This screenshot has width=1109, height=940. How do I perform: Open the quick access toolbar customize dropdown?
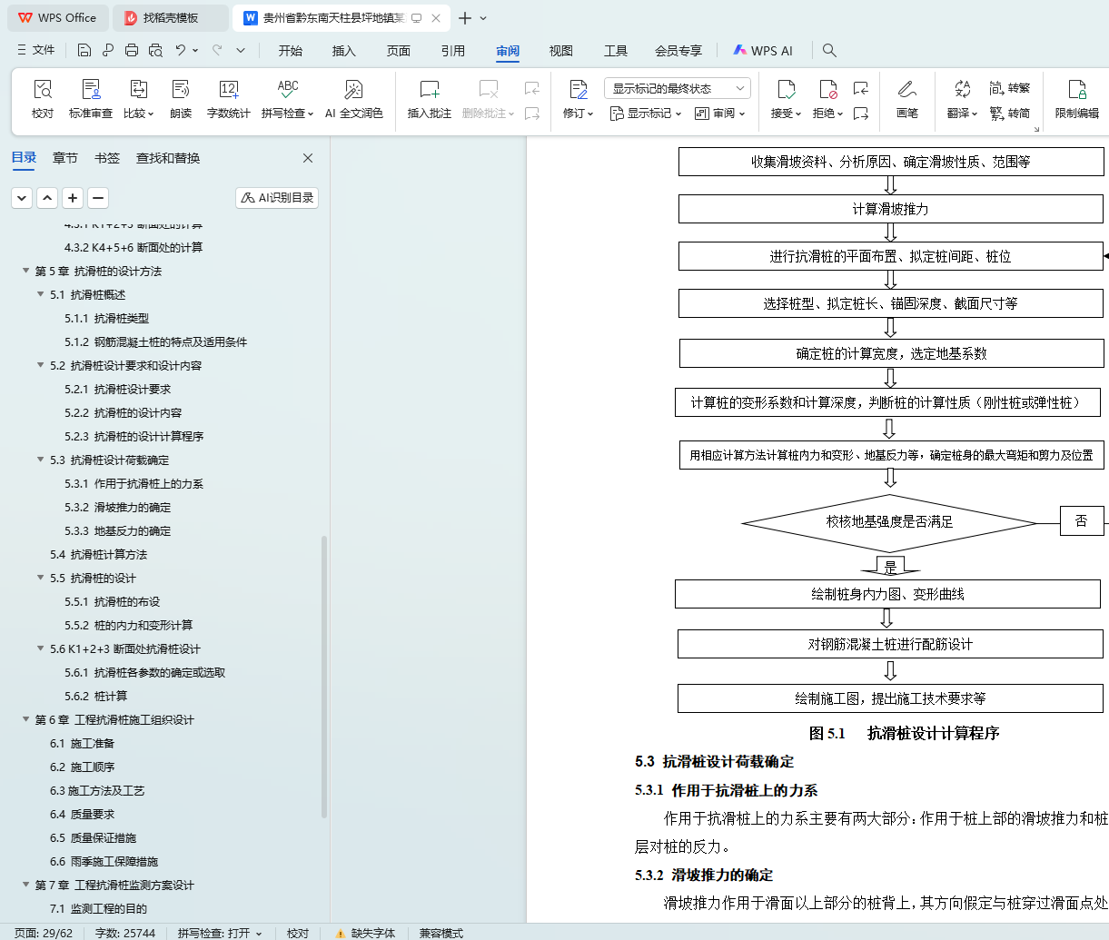[241, 50]
